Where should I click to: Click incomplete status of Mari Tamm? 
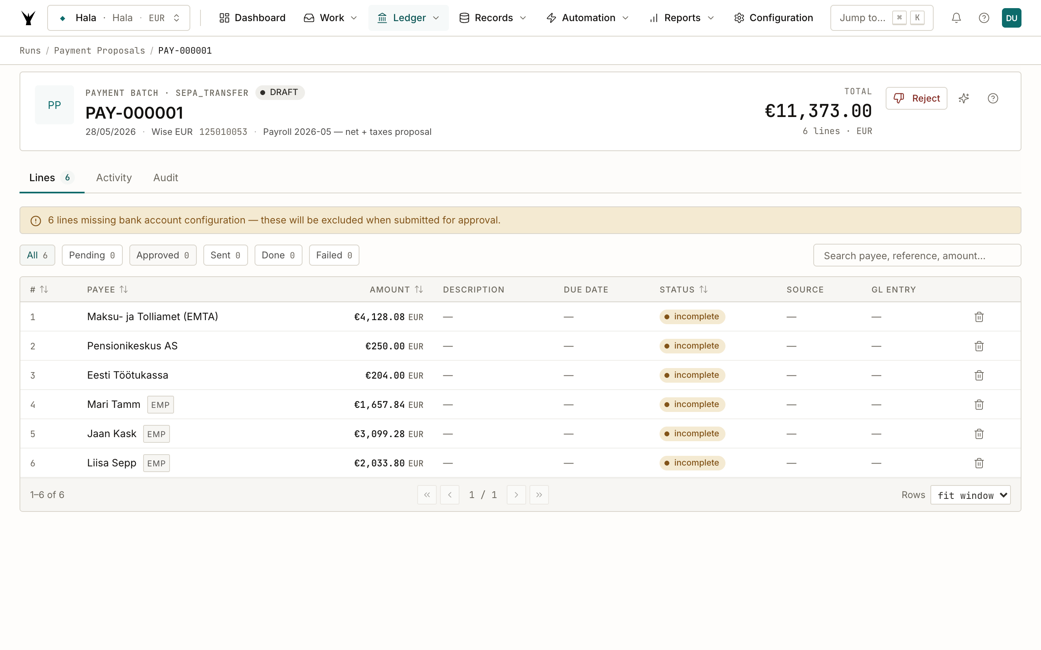point(692,405)
